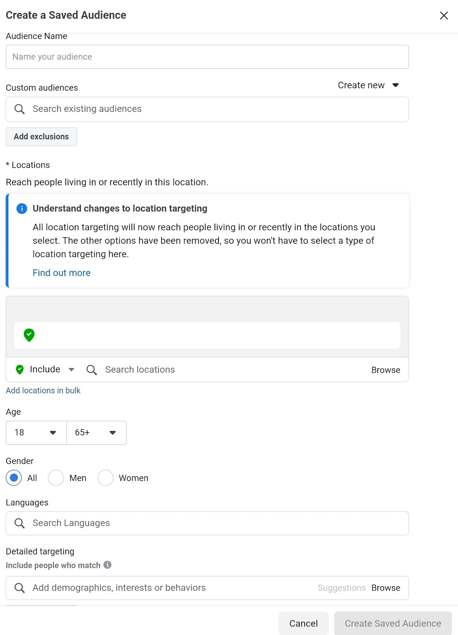Click the Add exclusions button

point(41,137)
